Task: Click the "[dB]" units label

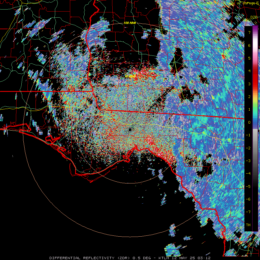Action: click(247, 20)
